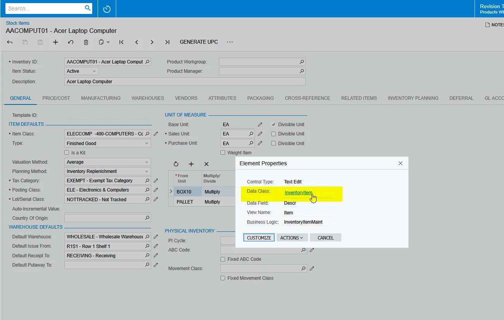The height and width of the screenshot is (320, 504).
Task: Open Notes for this stock item
Action: point(494,25)
